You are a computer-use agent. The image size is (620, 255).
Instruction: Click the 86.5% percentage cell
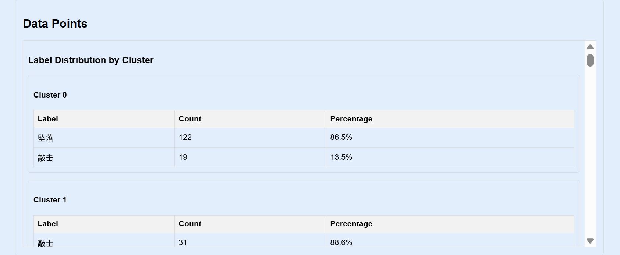click(x=450, y=138)
